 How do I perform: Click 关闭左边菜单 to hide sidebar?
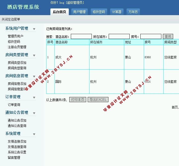click(x=11, y=19)
